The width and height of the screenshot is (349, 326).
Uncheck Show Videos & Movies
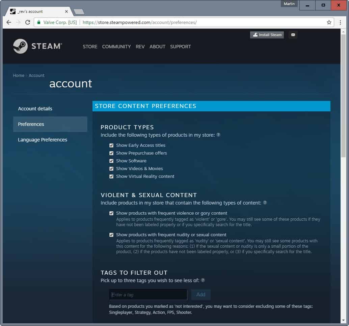click(111, 169)
